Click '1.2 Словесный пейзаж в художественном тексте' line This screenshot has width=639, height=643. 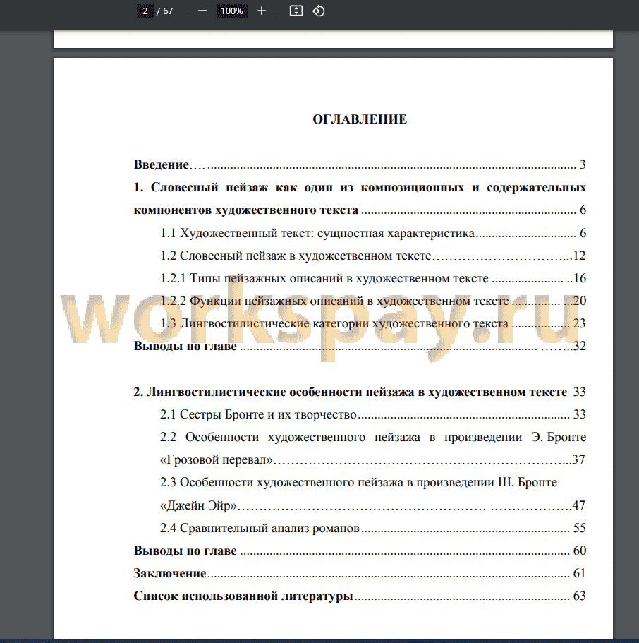tap(373, 256)
